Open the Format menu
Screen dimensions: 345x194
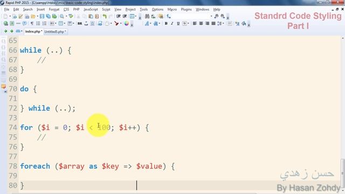(54, 10)
